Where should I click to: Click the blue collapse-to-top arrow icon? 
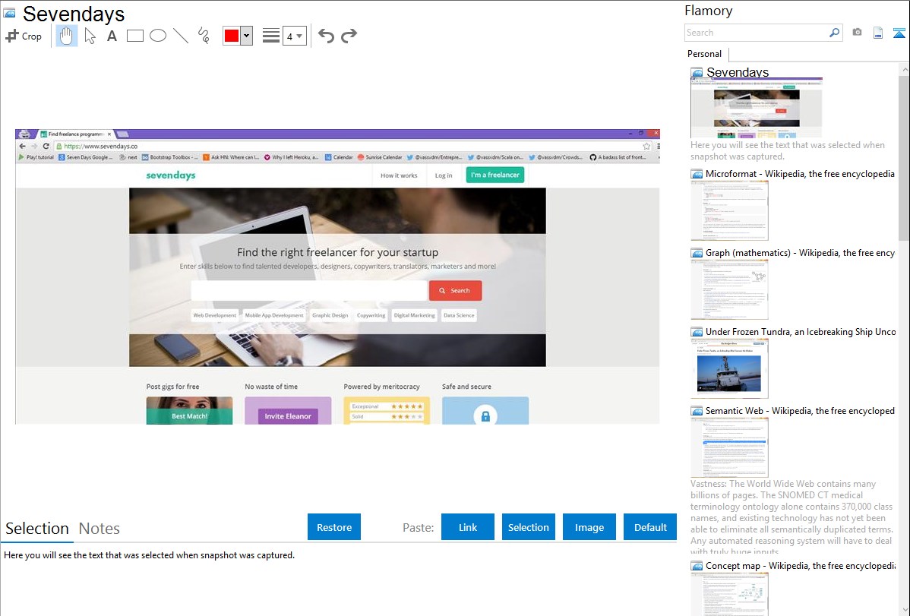click(899, 33)
